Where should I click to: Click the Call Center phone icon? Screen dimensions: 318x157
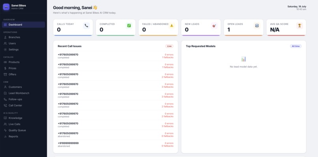[x=5, y=105]
